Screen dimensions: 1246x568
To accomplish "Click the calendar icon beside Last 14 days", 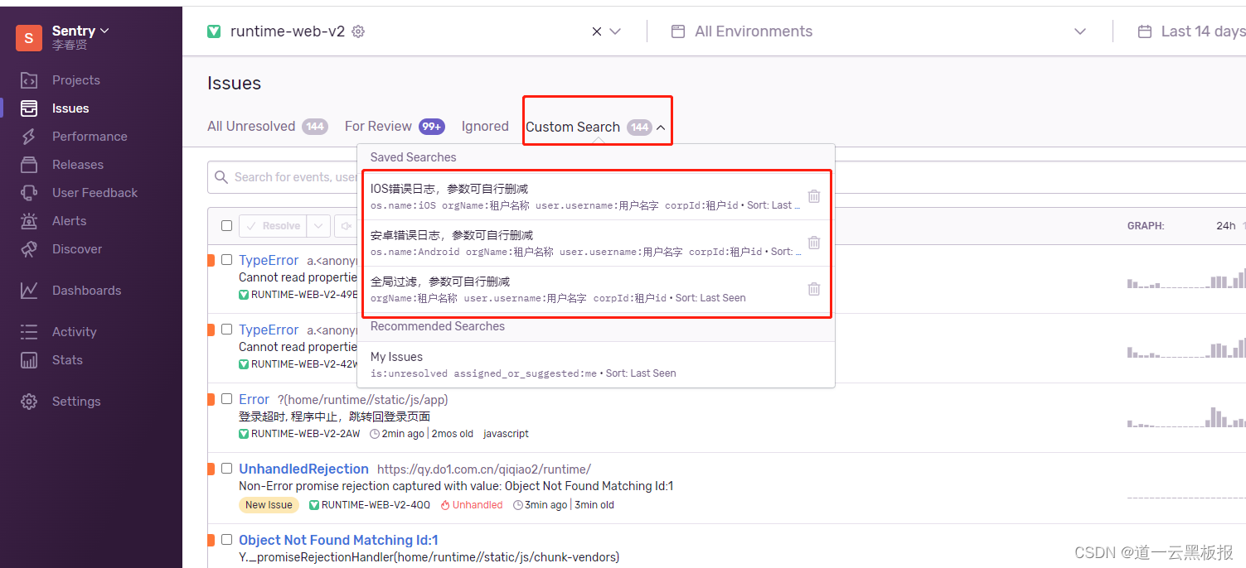I will [1145, 31].
